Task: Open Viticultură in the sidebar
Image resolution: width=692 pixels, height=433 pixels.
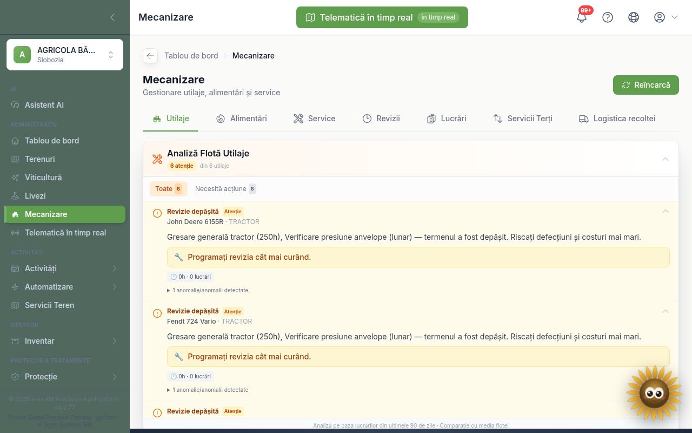Action: (65, 178)
